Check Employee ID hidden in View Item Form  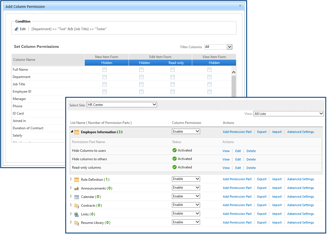(x=209, y=92)
